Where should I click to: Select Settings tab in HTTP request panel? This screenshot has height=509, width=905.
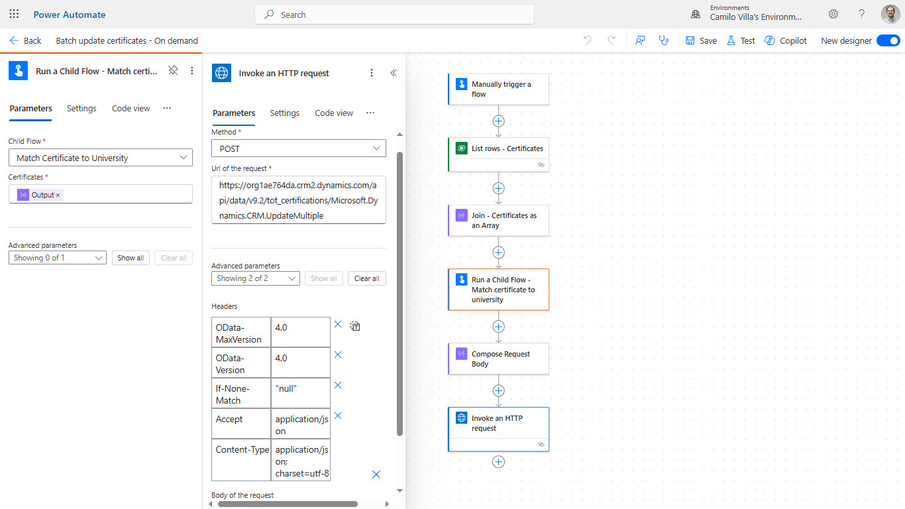point(284,113)
